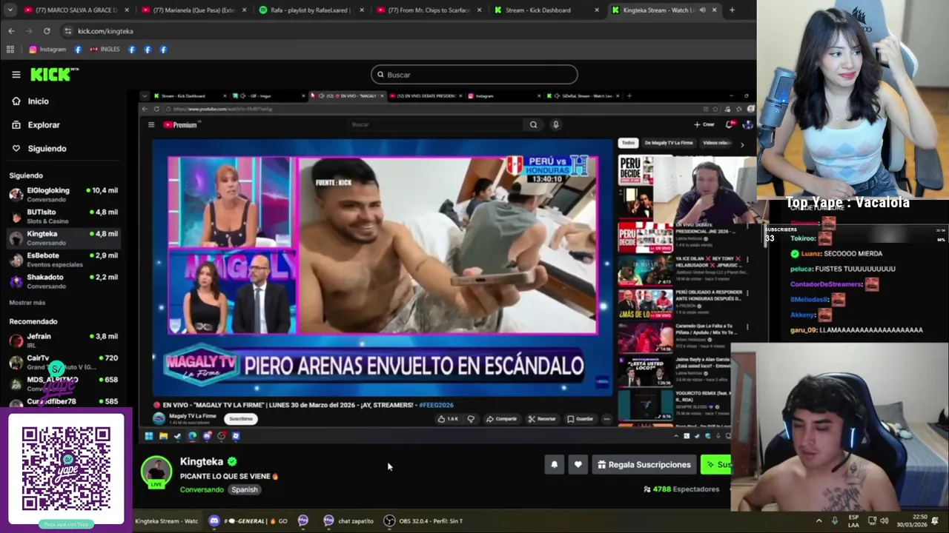
Task: Click YouTube search magnifier in the stream
Action: [x=533, y=124]
